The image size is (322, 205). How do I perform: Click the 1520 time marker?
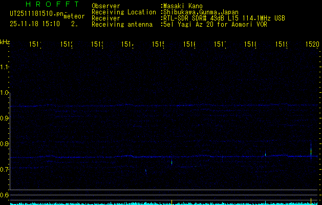312,45
